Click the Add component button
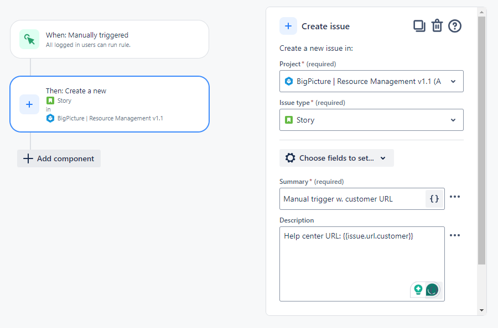 click(x=59, y=158)
